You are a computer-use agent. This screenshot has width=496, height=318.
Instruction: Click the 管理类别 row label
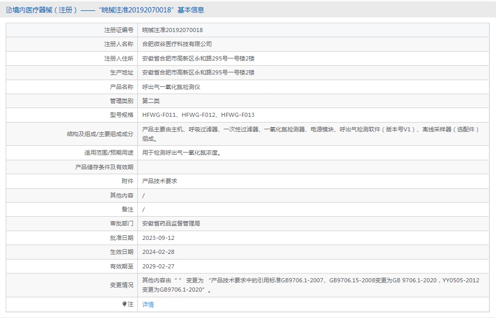122,101
